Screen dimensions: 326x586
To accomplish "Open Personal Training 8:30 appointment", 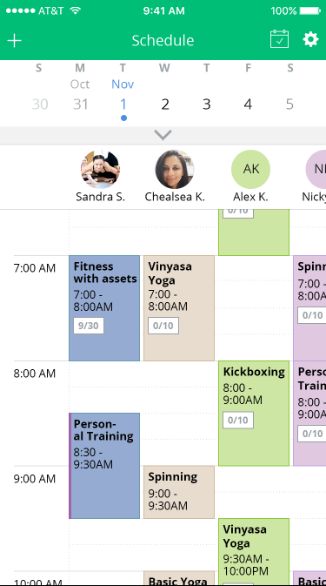I will (104, 466).
